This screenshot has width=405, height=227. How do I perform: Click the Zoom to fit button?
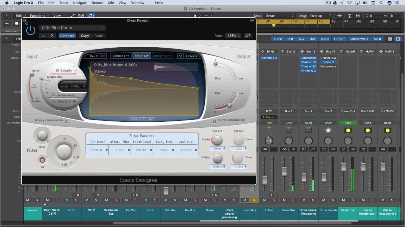[x=139, y=119]
